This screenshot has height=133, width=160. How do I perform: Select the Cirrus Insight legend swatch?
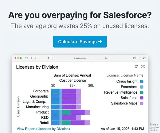(142, 81)
